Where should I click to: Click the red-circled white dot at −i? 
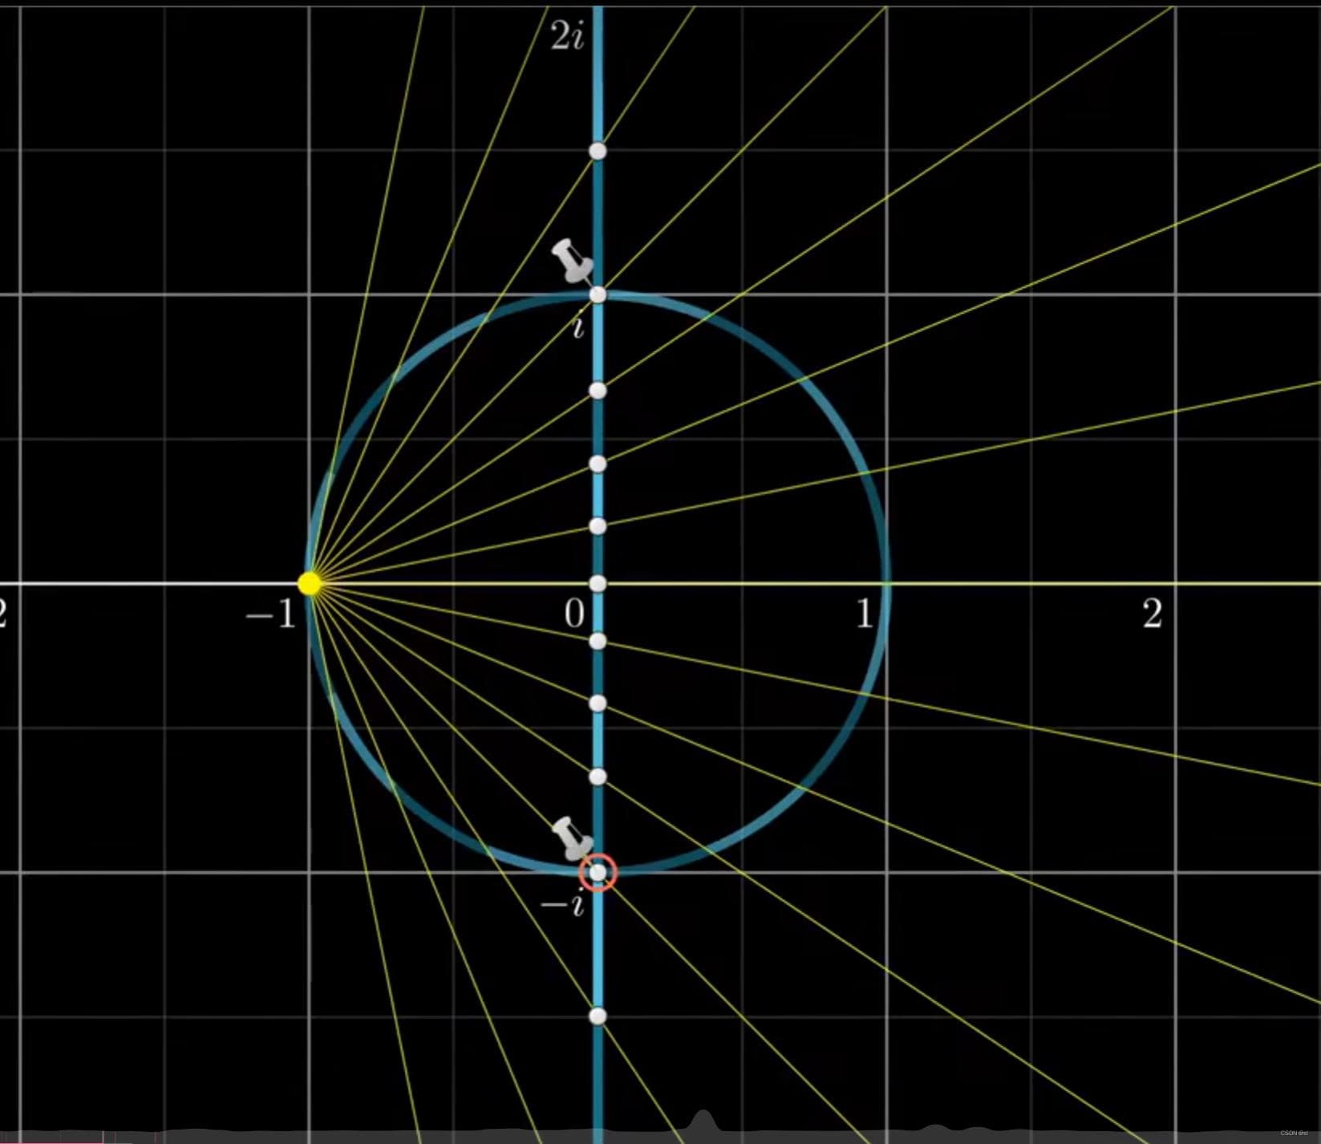tap(598, 872)
